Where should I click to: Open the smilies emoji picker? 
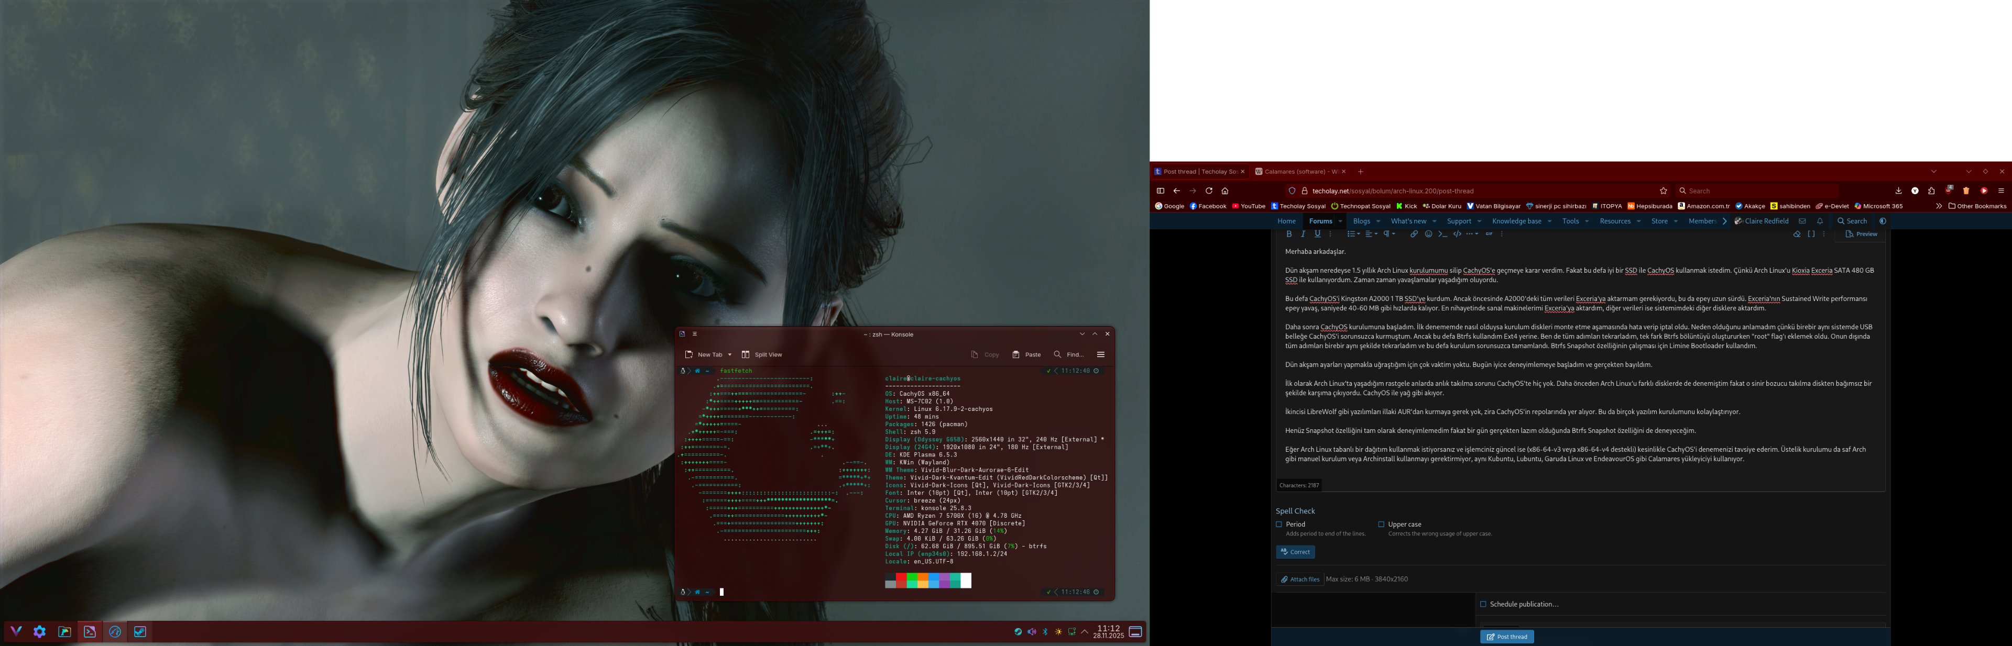pos(1428,234)
